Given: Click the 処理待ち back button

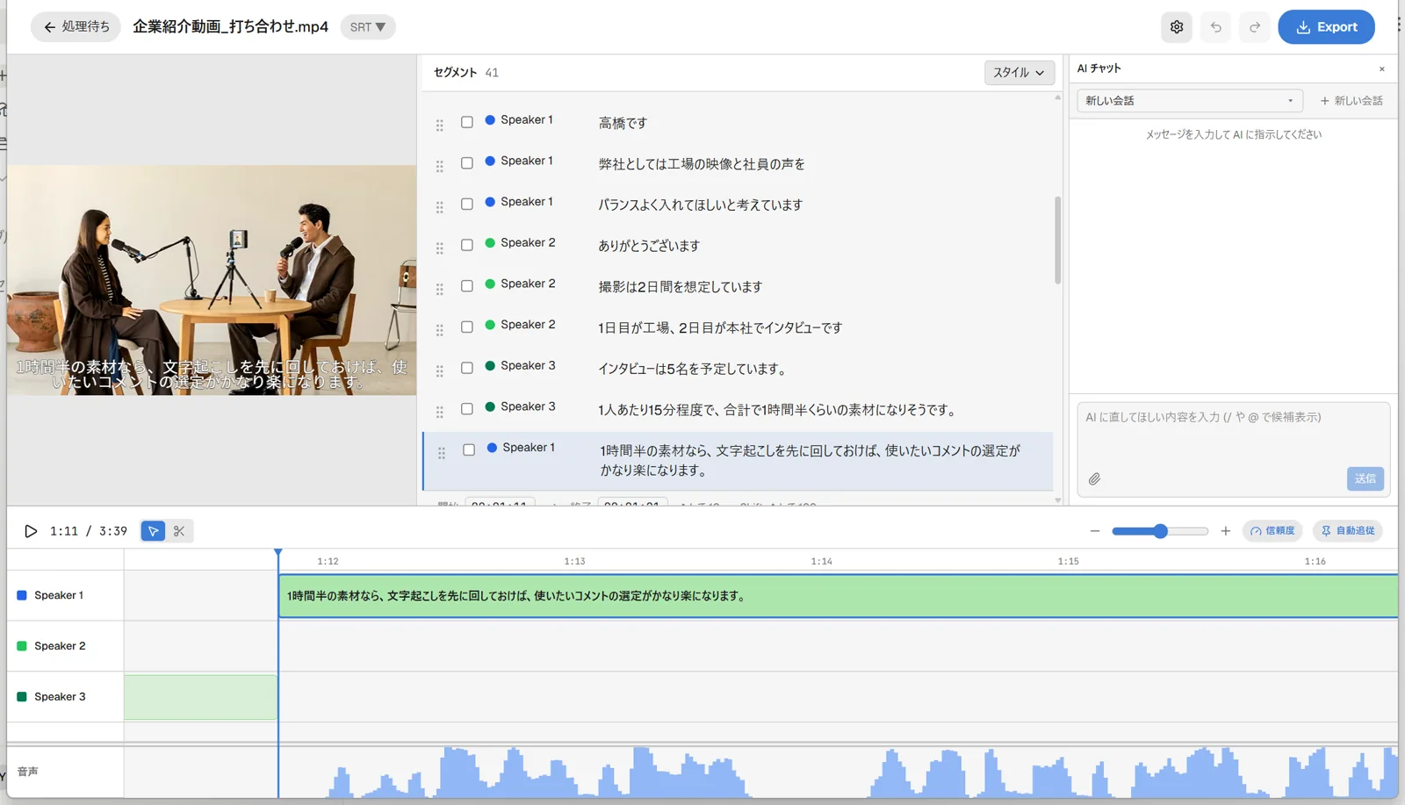Looking at the screenshot, I should (76, 27).
